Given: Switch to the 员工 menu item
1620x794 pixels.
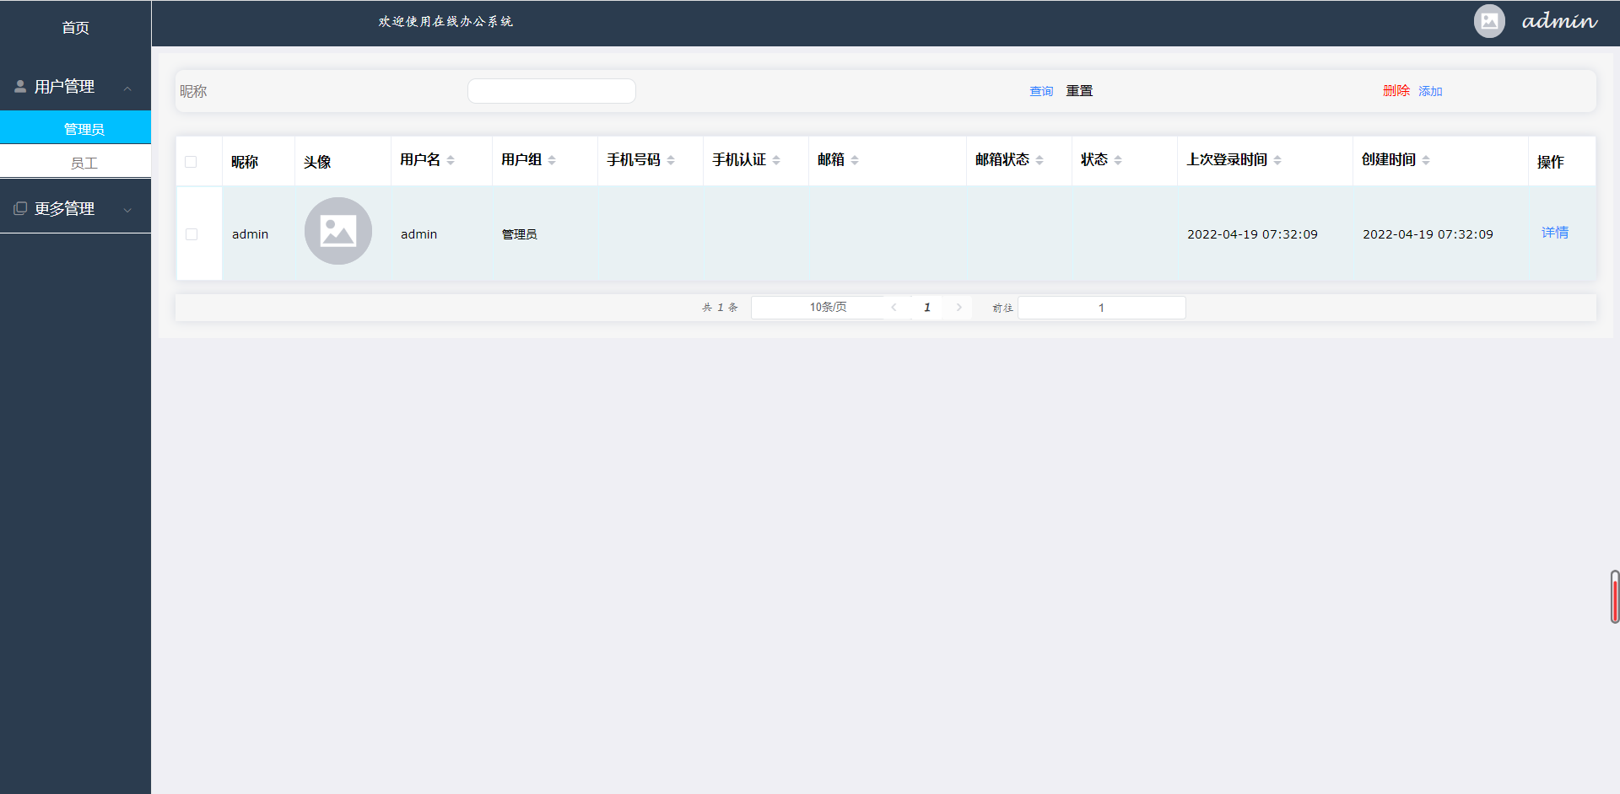Looking at the screenshot, I should click(x=85, y=162).
